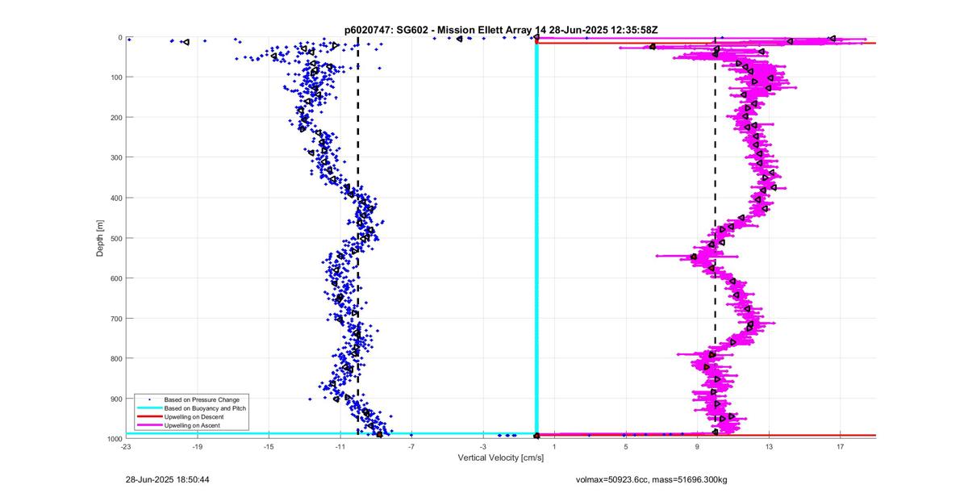968x493 pixels.
Task: Click the depth axis tick label '300'
Action: point(115,157)
